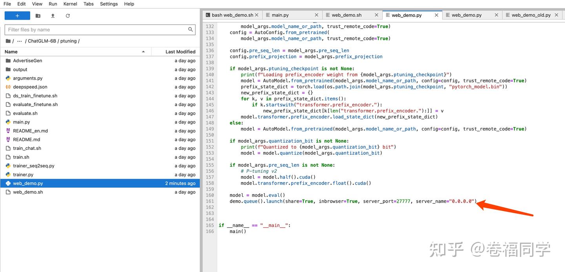Click the root folder breadcrumb icon

[8, 41]
